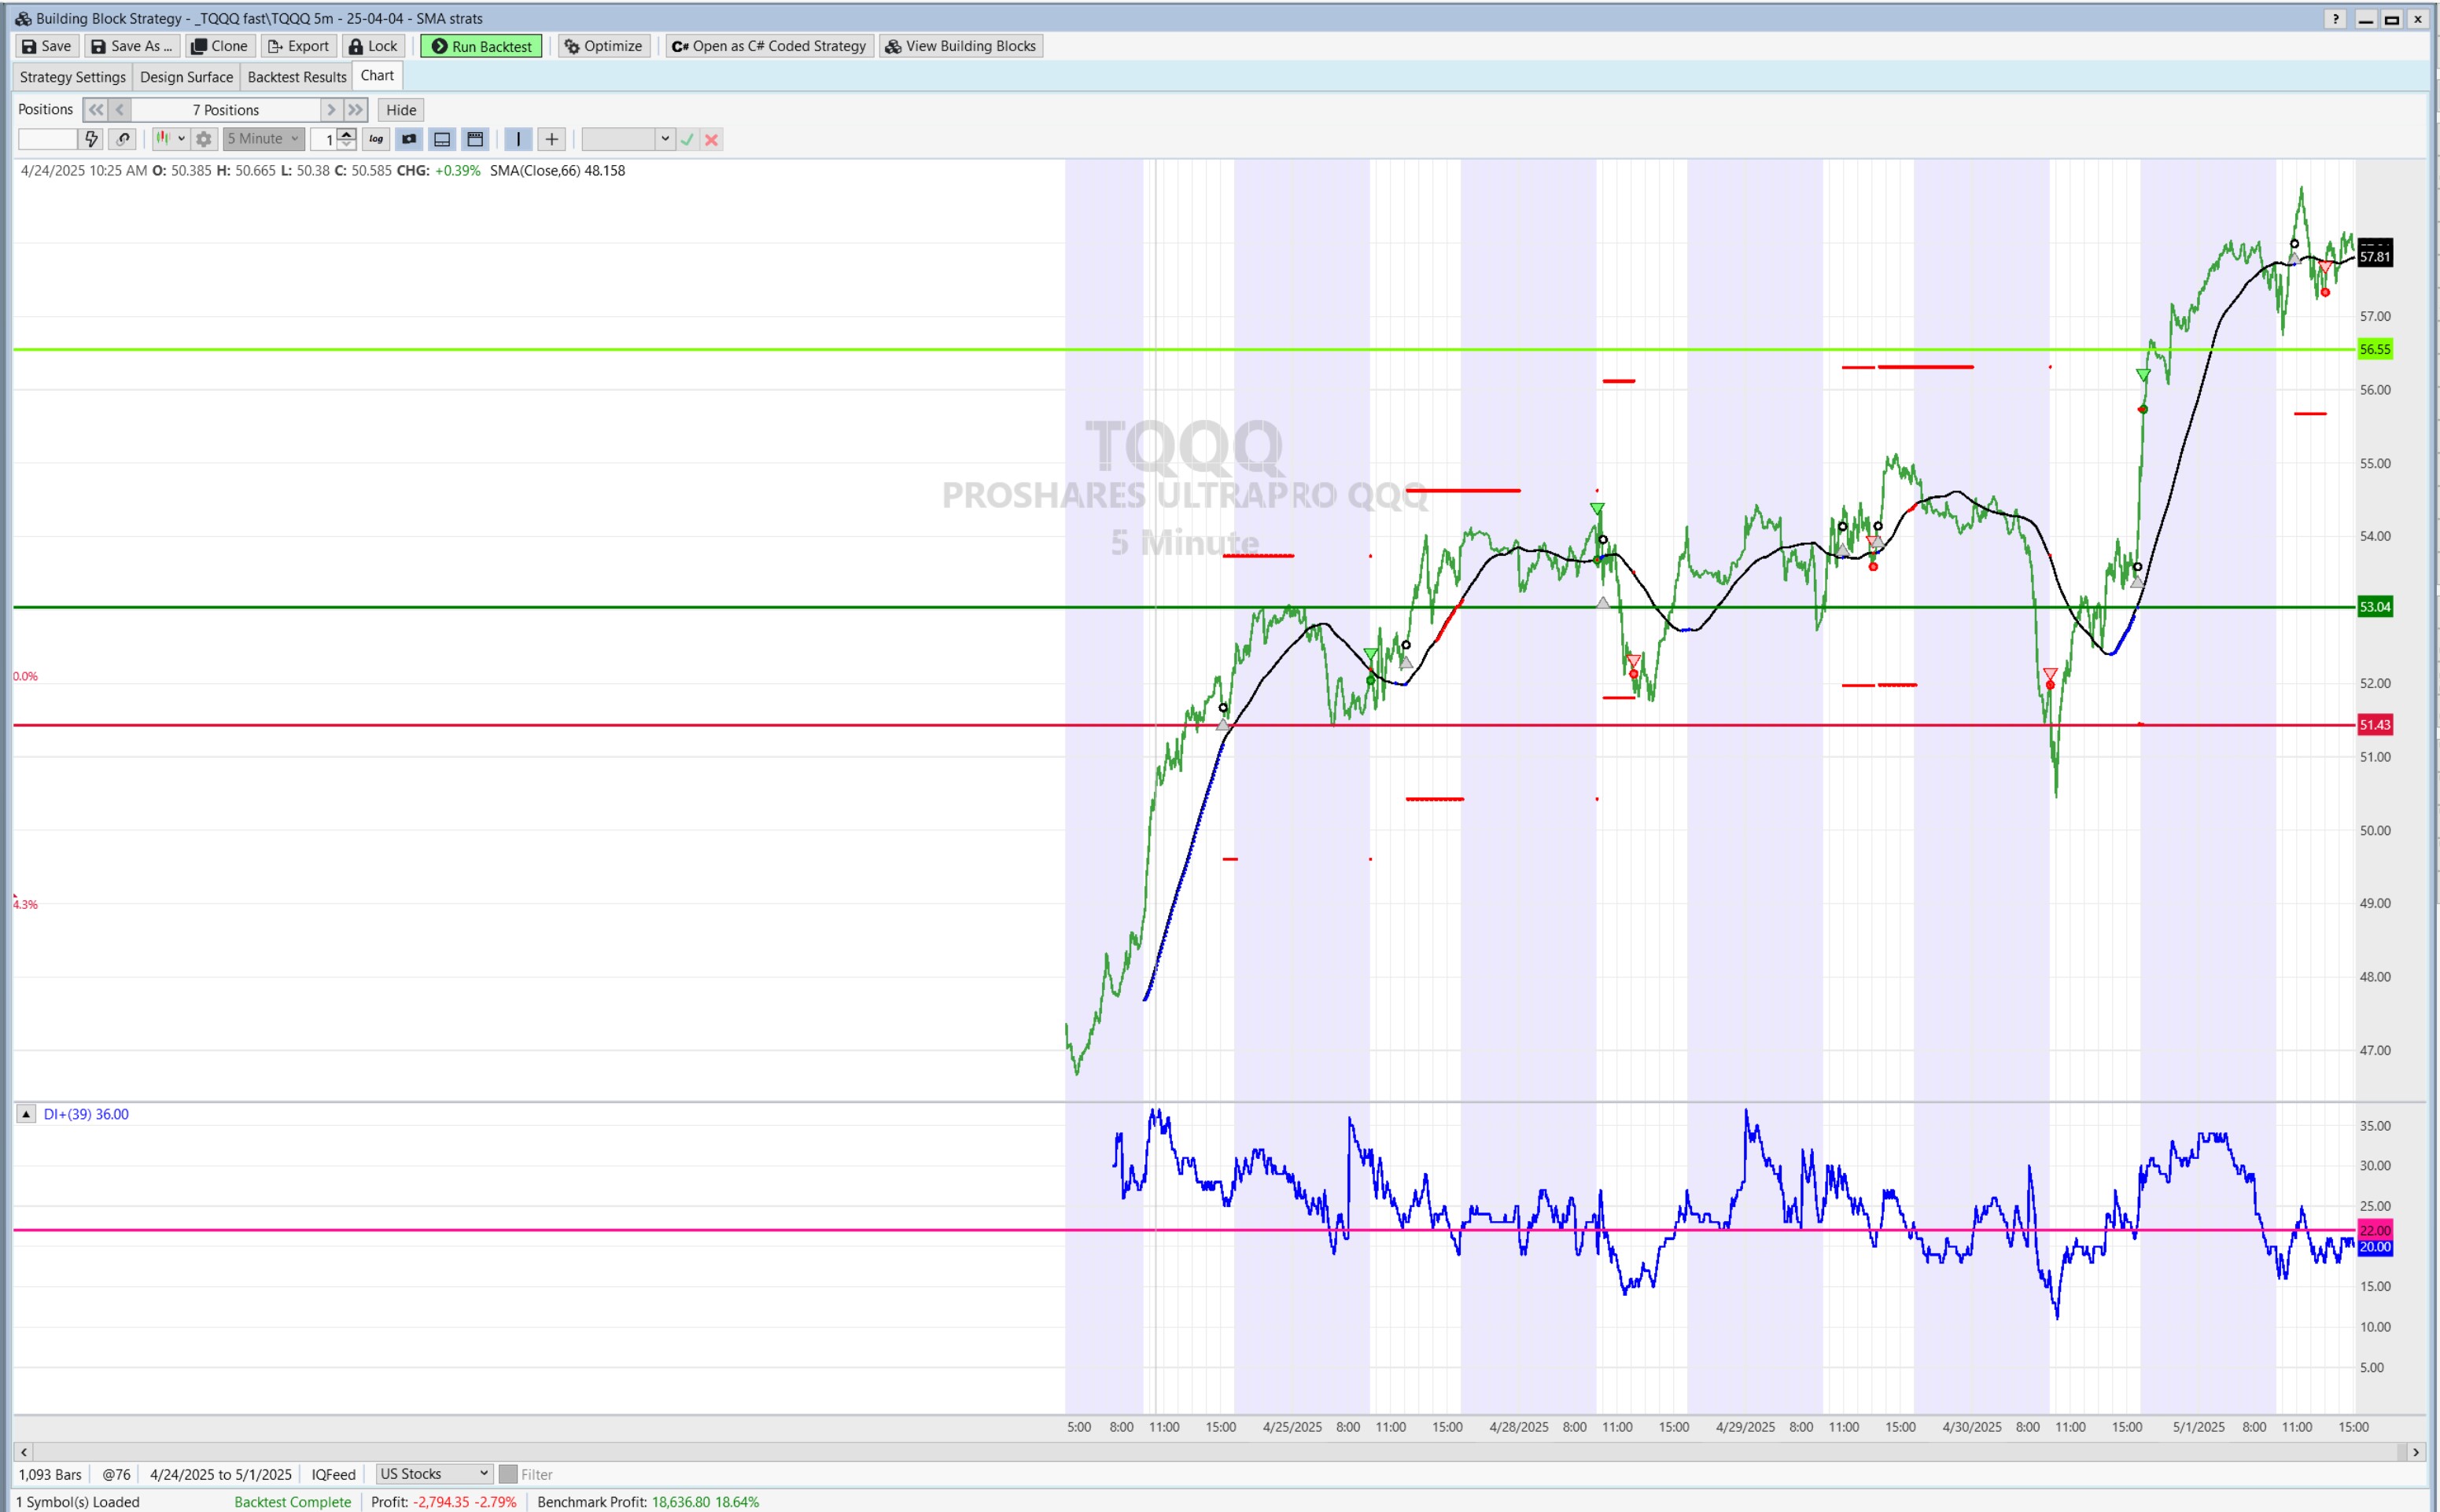
Task: Toggle the bottom status panel button
Action: coord(442,139)
